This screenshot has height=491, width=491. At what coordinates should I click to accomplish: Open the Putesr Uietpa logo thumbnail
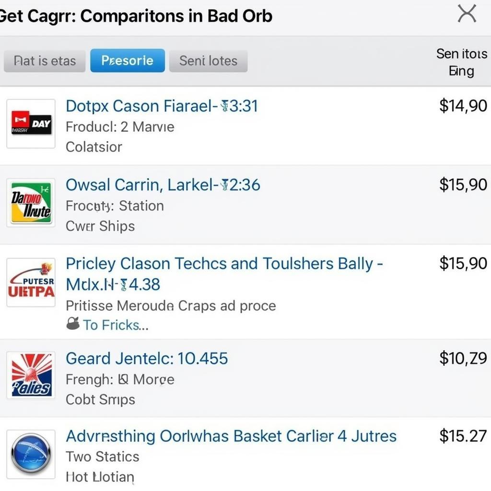(x=31, y=282)
